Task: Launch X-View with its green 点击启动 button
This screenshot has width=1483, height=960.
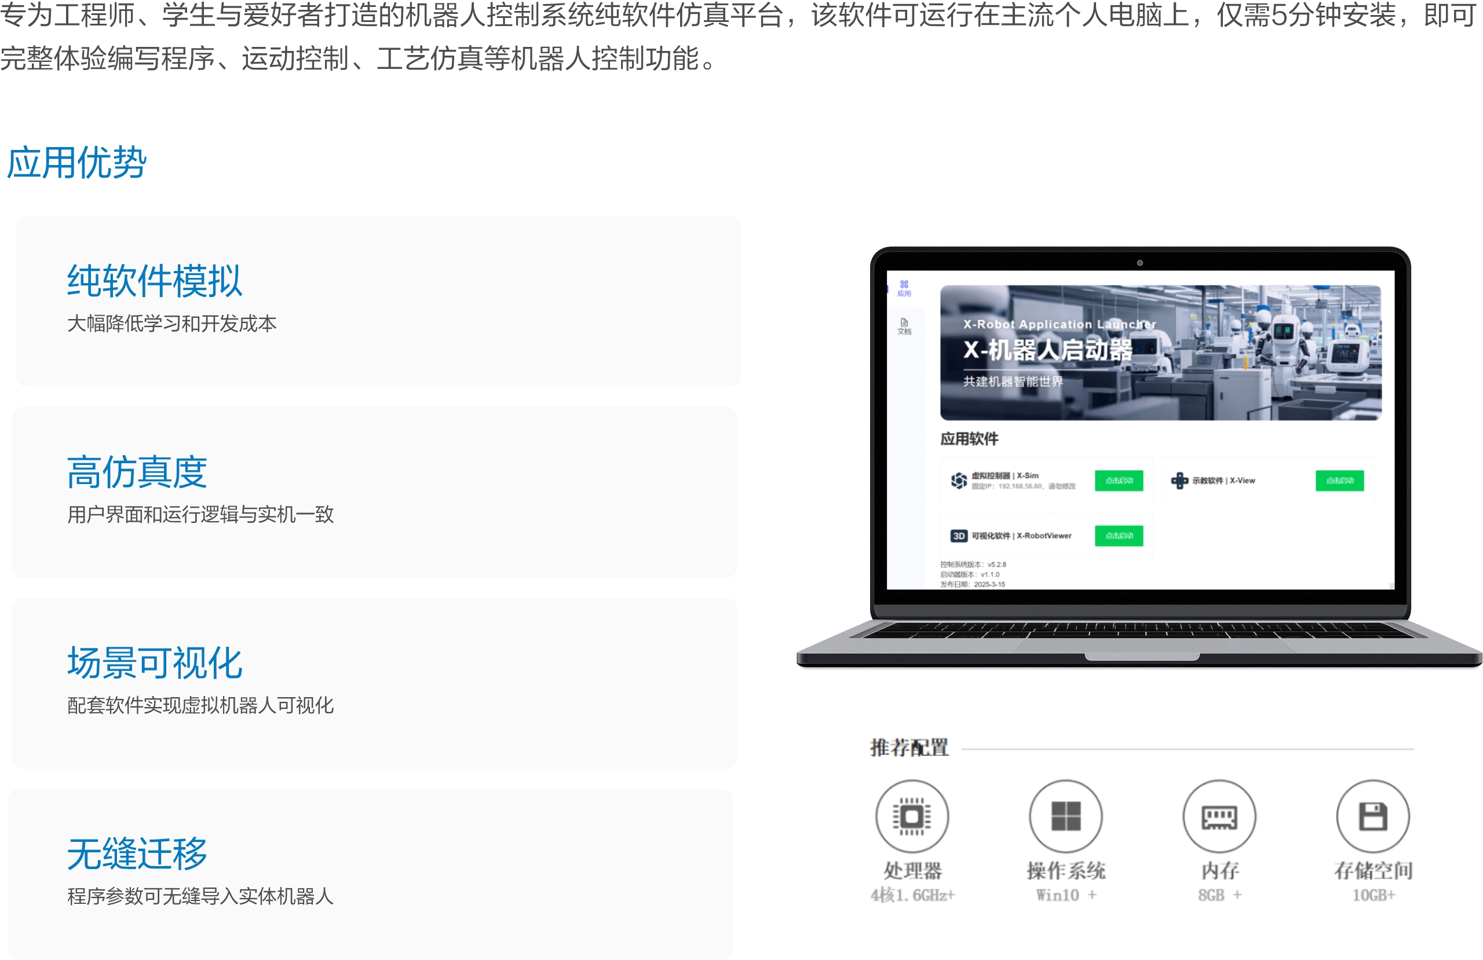Action: click(x=1340, y=481)
